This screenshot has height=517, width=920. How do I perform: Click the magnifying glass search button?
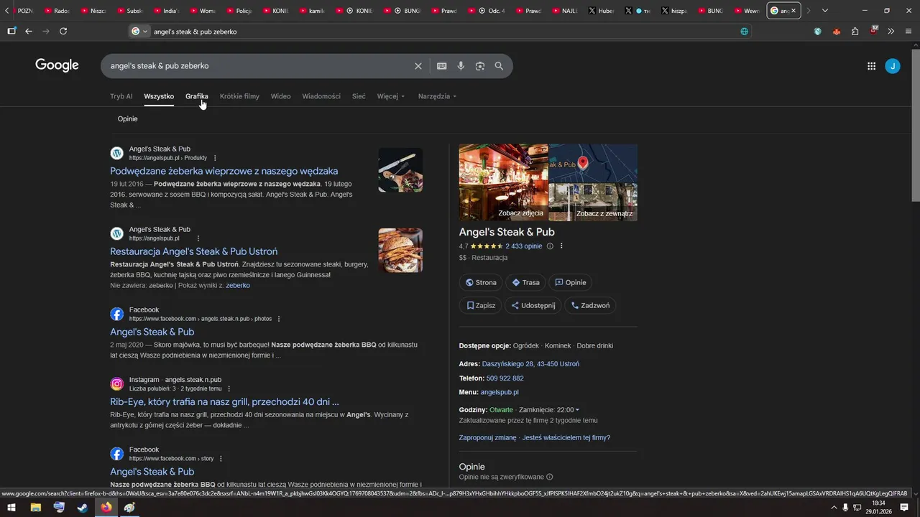point(499,66)
